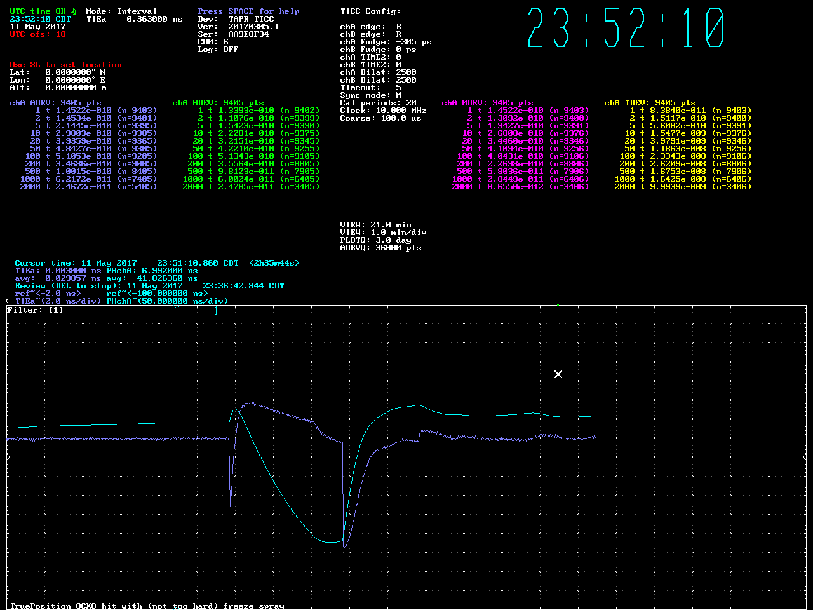Screen dimensions: 813x610
Task: Click the Filter: [1] label
Action: (36, 310)
